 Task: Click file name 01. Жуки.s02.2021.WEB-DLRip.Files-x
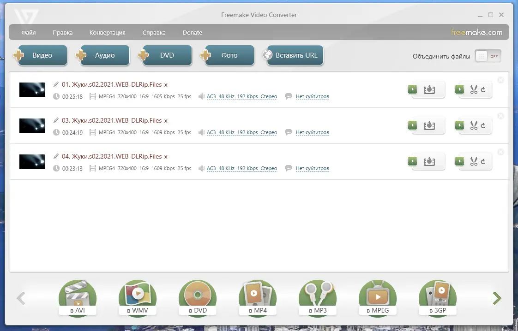[x=114, y=84]
